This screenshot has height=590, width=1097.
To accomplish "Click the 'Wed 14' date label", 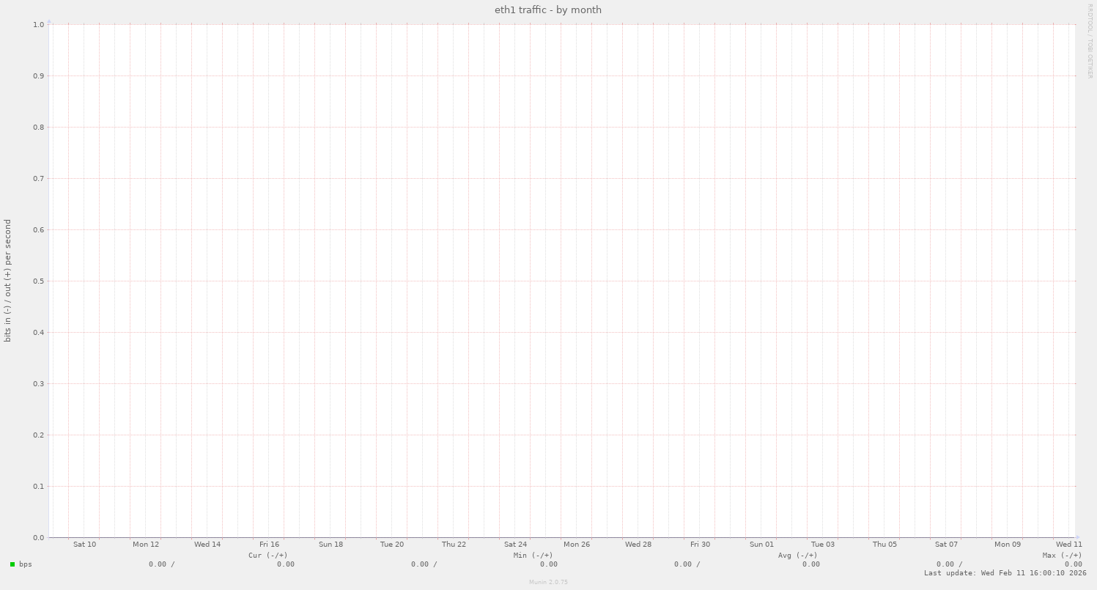I will [x=207, y=544].
